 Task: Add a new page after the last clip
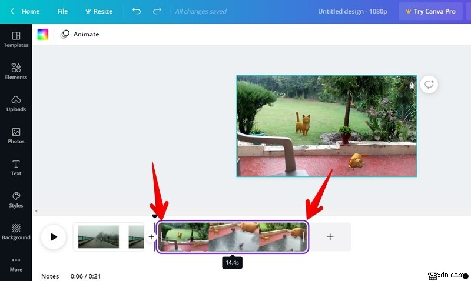[x=330, y=237]
